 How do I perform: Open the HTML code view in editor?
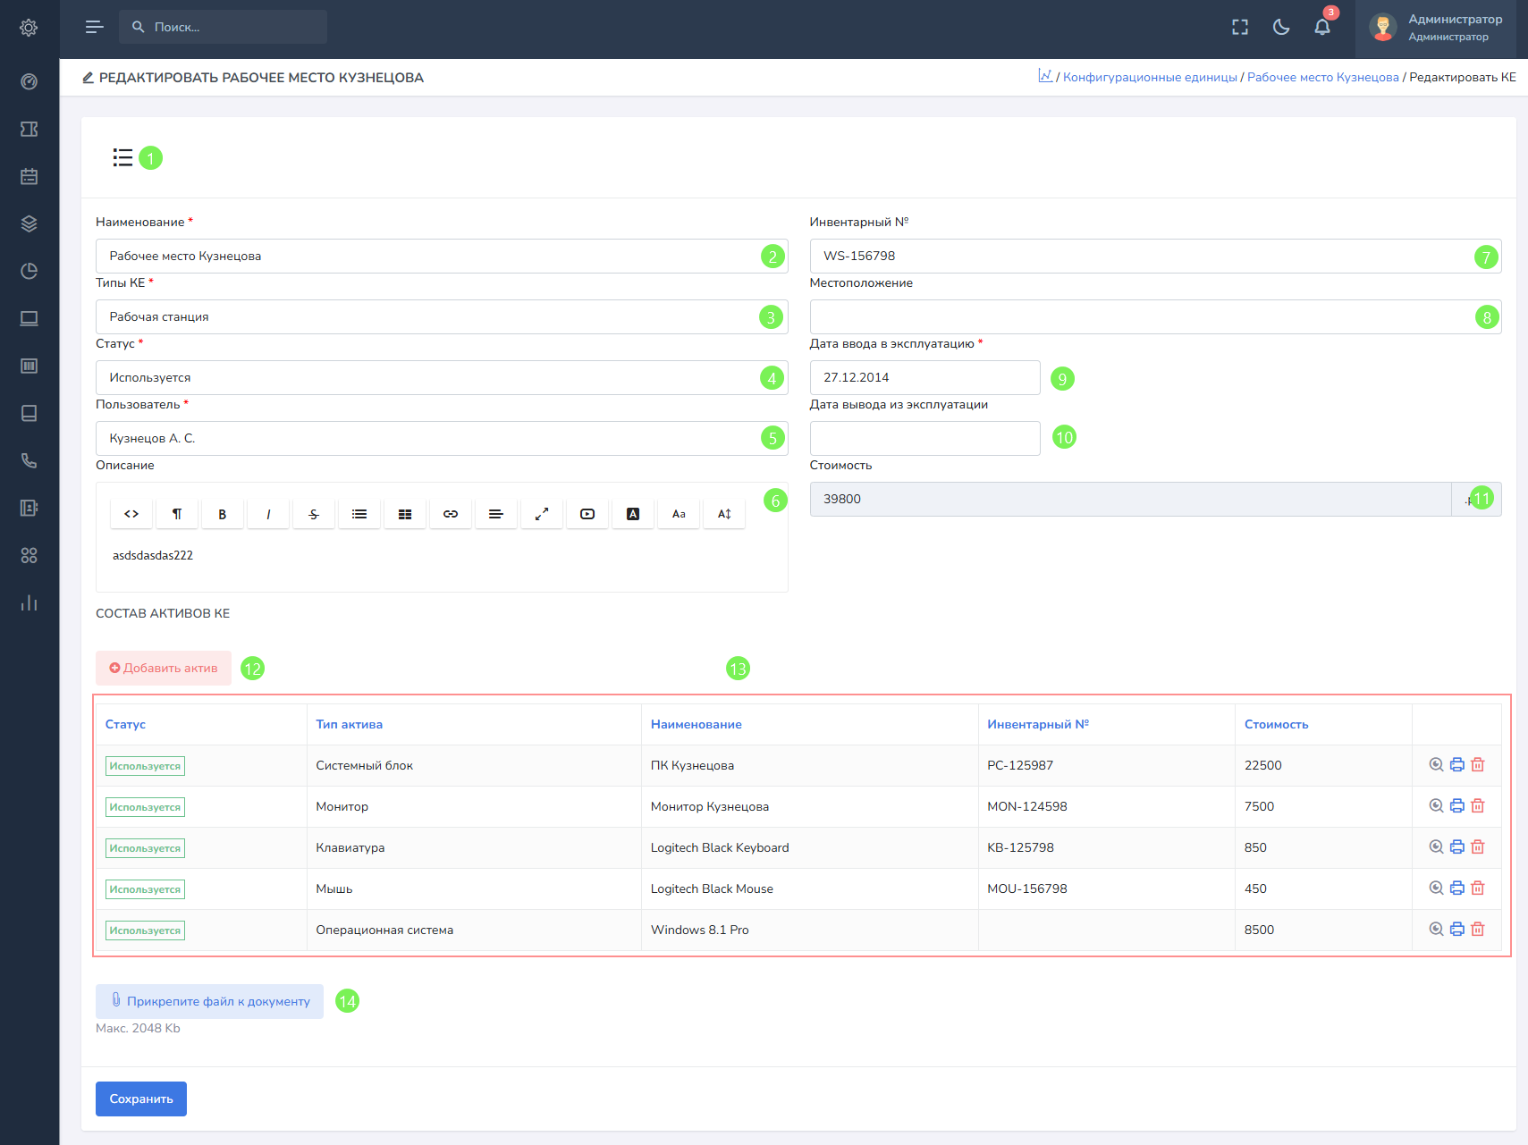tap(131, 514)
